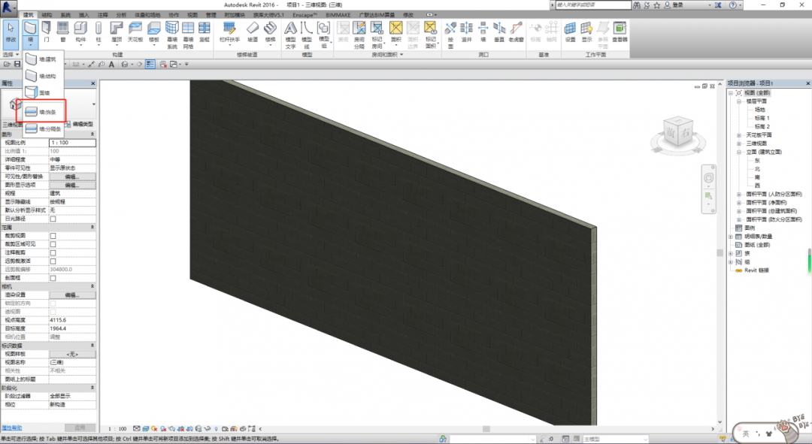
Task: Toggle the 日光路径 (Sun Path) checkbox
Action: coord(53,219)
